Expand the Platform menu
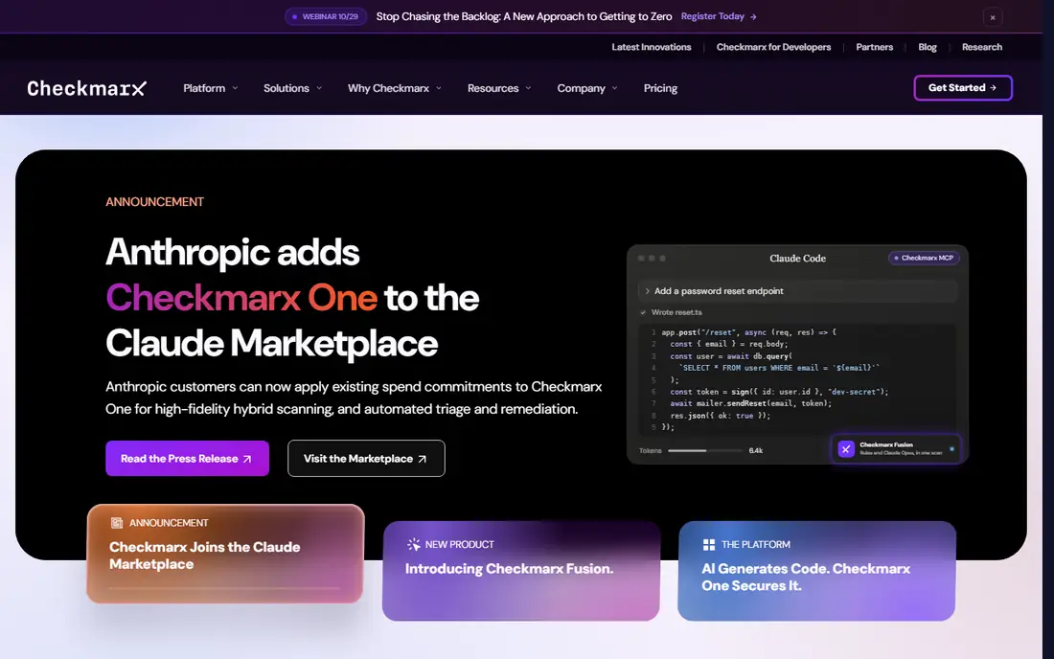 [211, 88]
